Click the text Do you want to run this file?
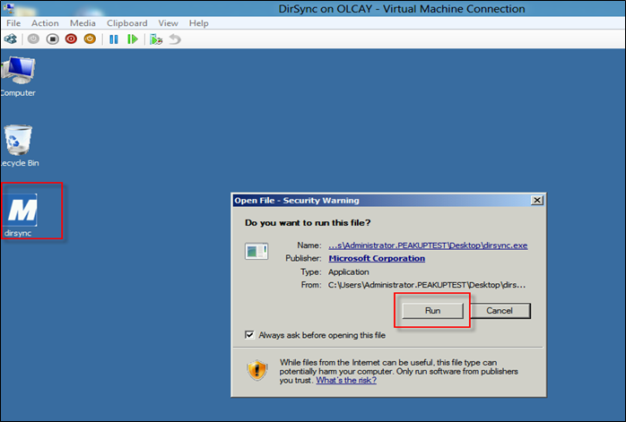The height and width of the screenshot is (422, 626). click(308, 222)
